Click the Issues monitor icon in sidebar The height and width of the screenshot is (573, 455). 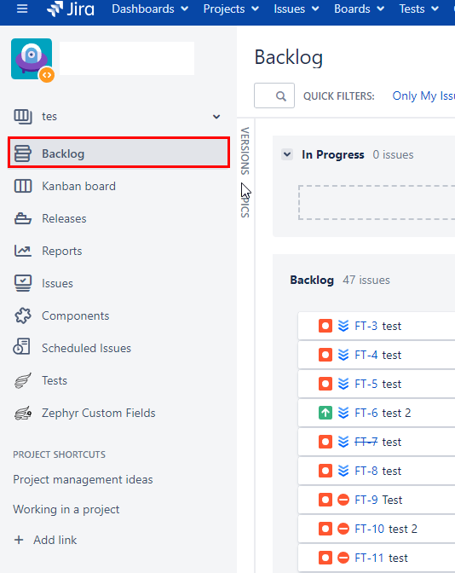pos(23,283)
